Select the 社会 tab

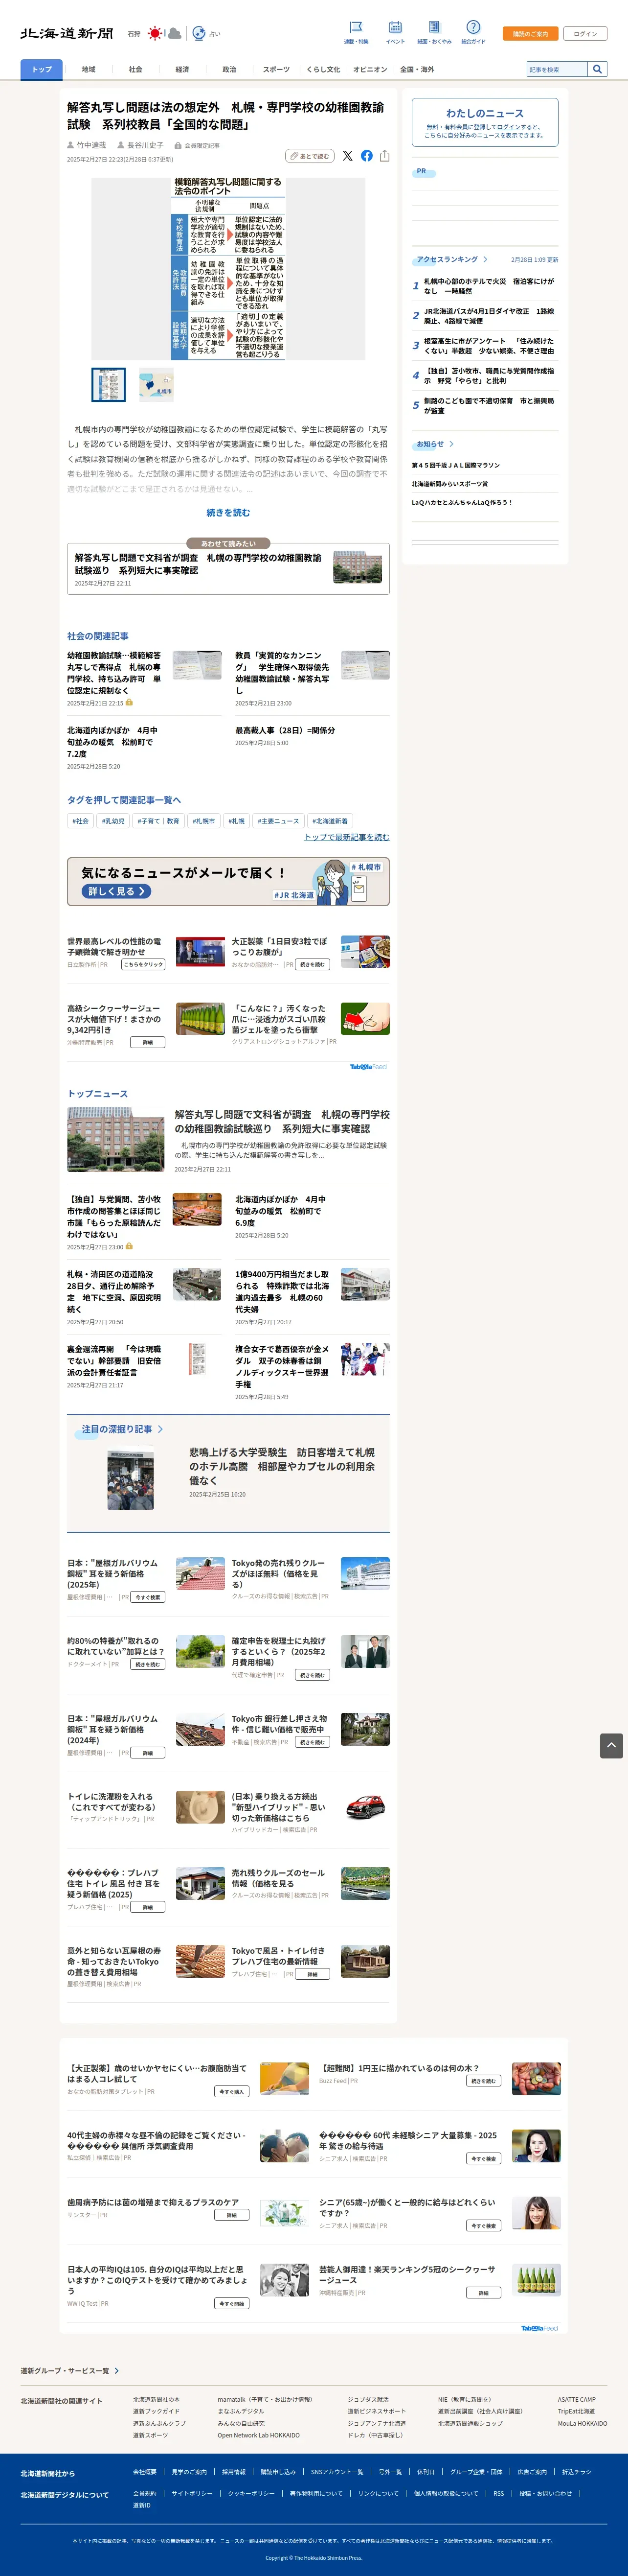[x=136, y=69]
